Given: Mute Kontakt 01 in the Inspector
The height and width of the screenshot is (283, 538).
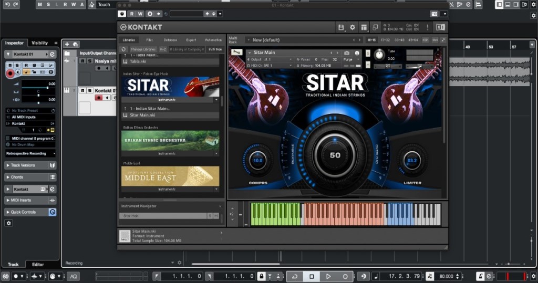Looking at the screenshot, I should [11, 65].
